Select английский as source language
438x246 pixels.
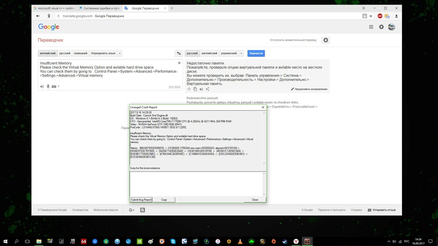[x=47, y=53]
